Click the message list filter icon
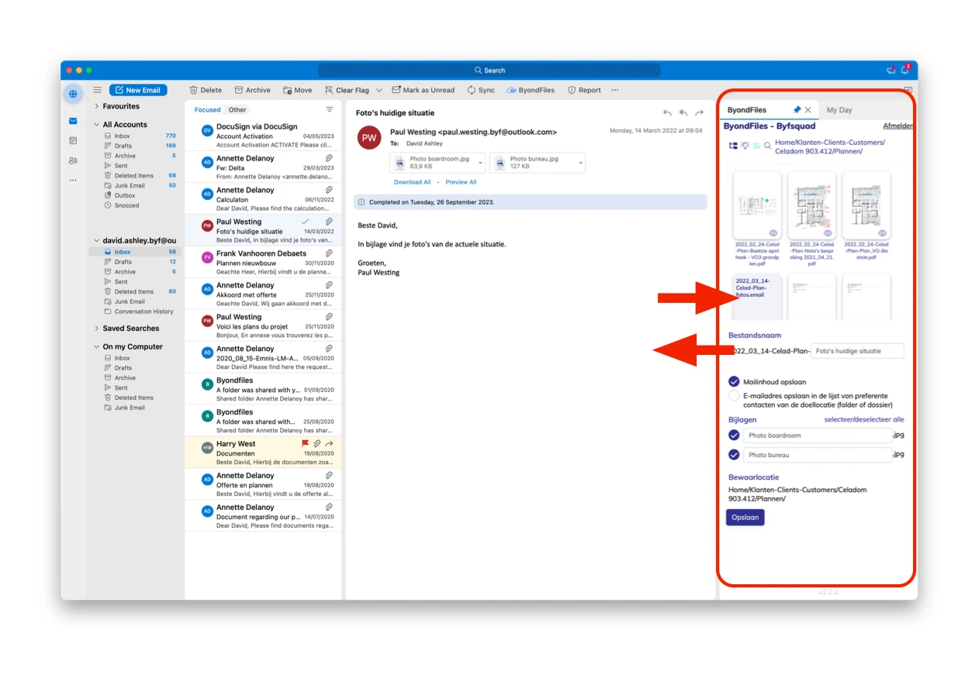979x678 pixels. coord(330,110)
